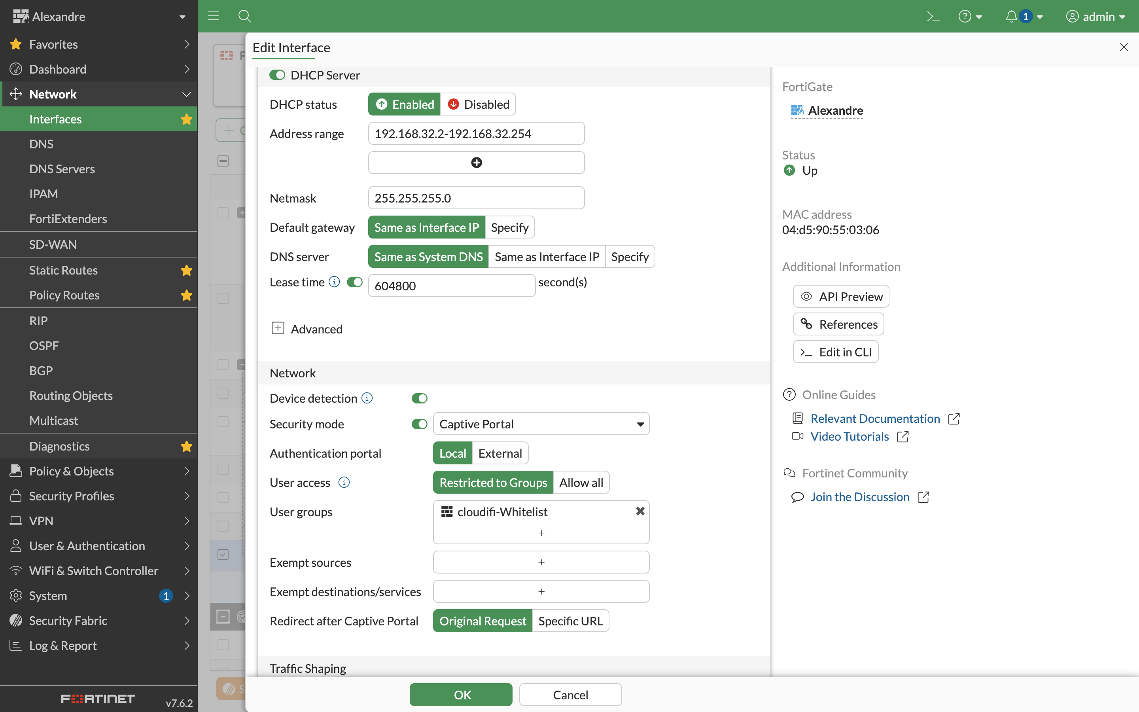Open DNS Servers in the Network menu

[62, 169]
